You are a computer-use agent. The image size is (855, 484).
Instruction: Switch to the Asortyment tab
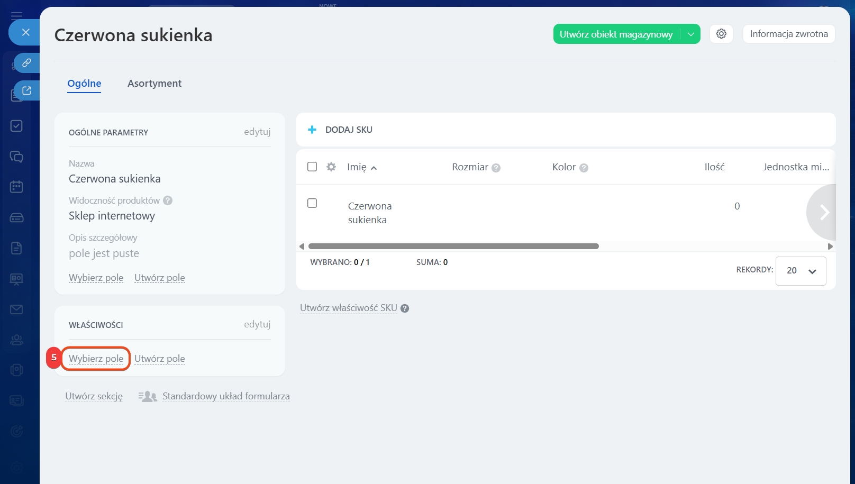click(x=154, y=84)
